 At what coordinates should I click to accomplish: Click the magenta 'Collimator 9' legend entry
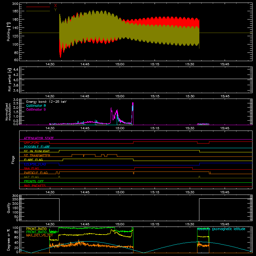point(36,109)
